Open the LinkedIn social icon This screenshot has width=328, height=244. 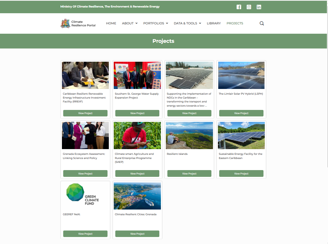259,7
